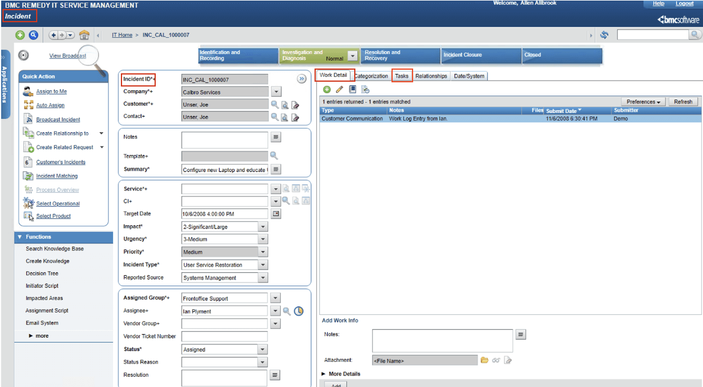Click the IT Home breadcrumb link
The height and width of the screenshot is (387, 703).
pyautogui.click(x=122, y=35)
